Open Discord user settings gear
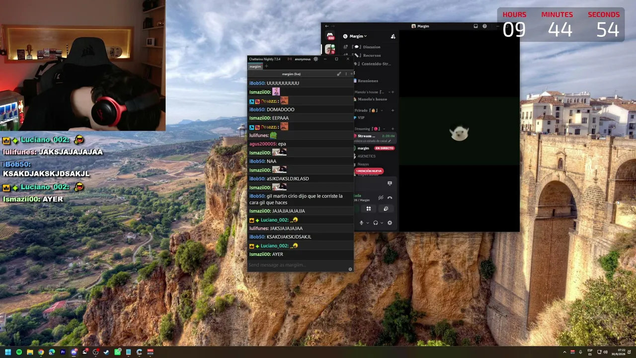 (390, 223)
